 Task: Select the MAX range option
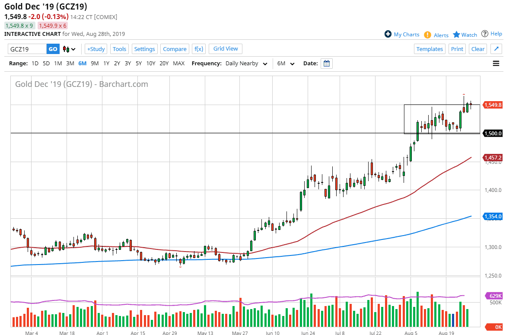click(178, 64)
